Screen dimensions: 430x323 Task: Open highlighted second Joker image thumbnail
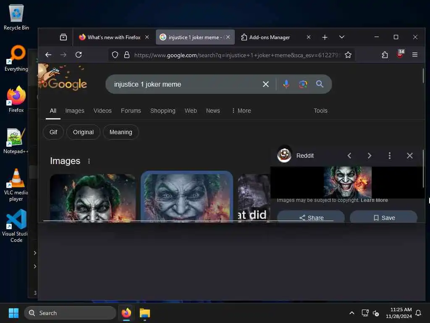pos(187,196)
